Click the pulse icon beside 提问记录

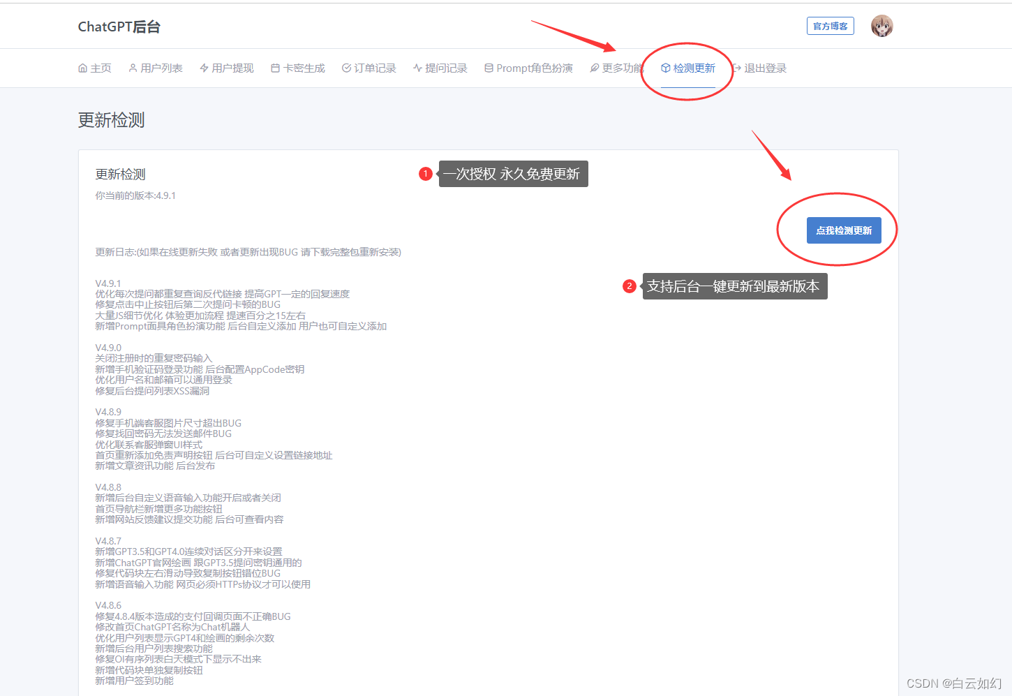coord(418,68)
